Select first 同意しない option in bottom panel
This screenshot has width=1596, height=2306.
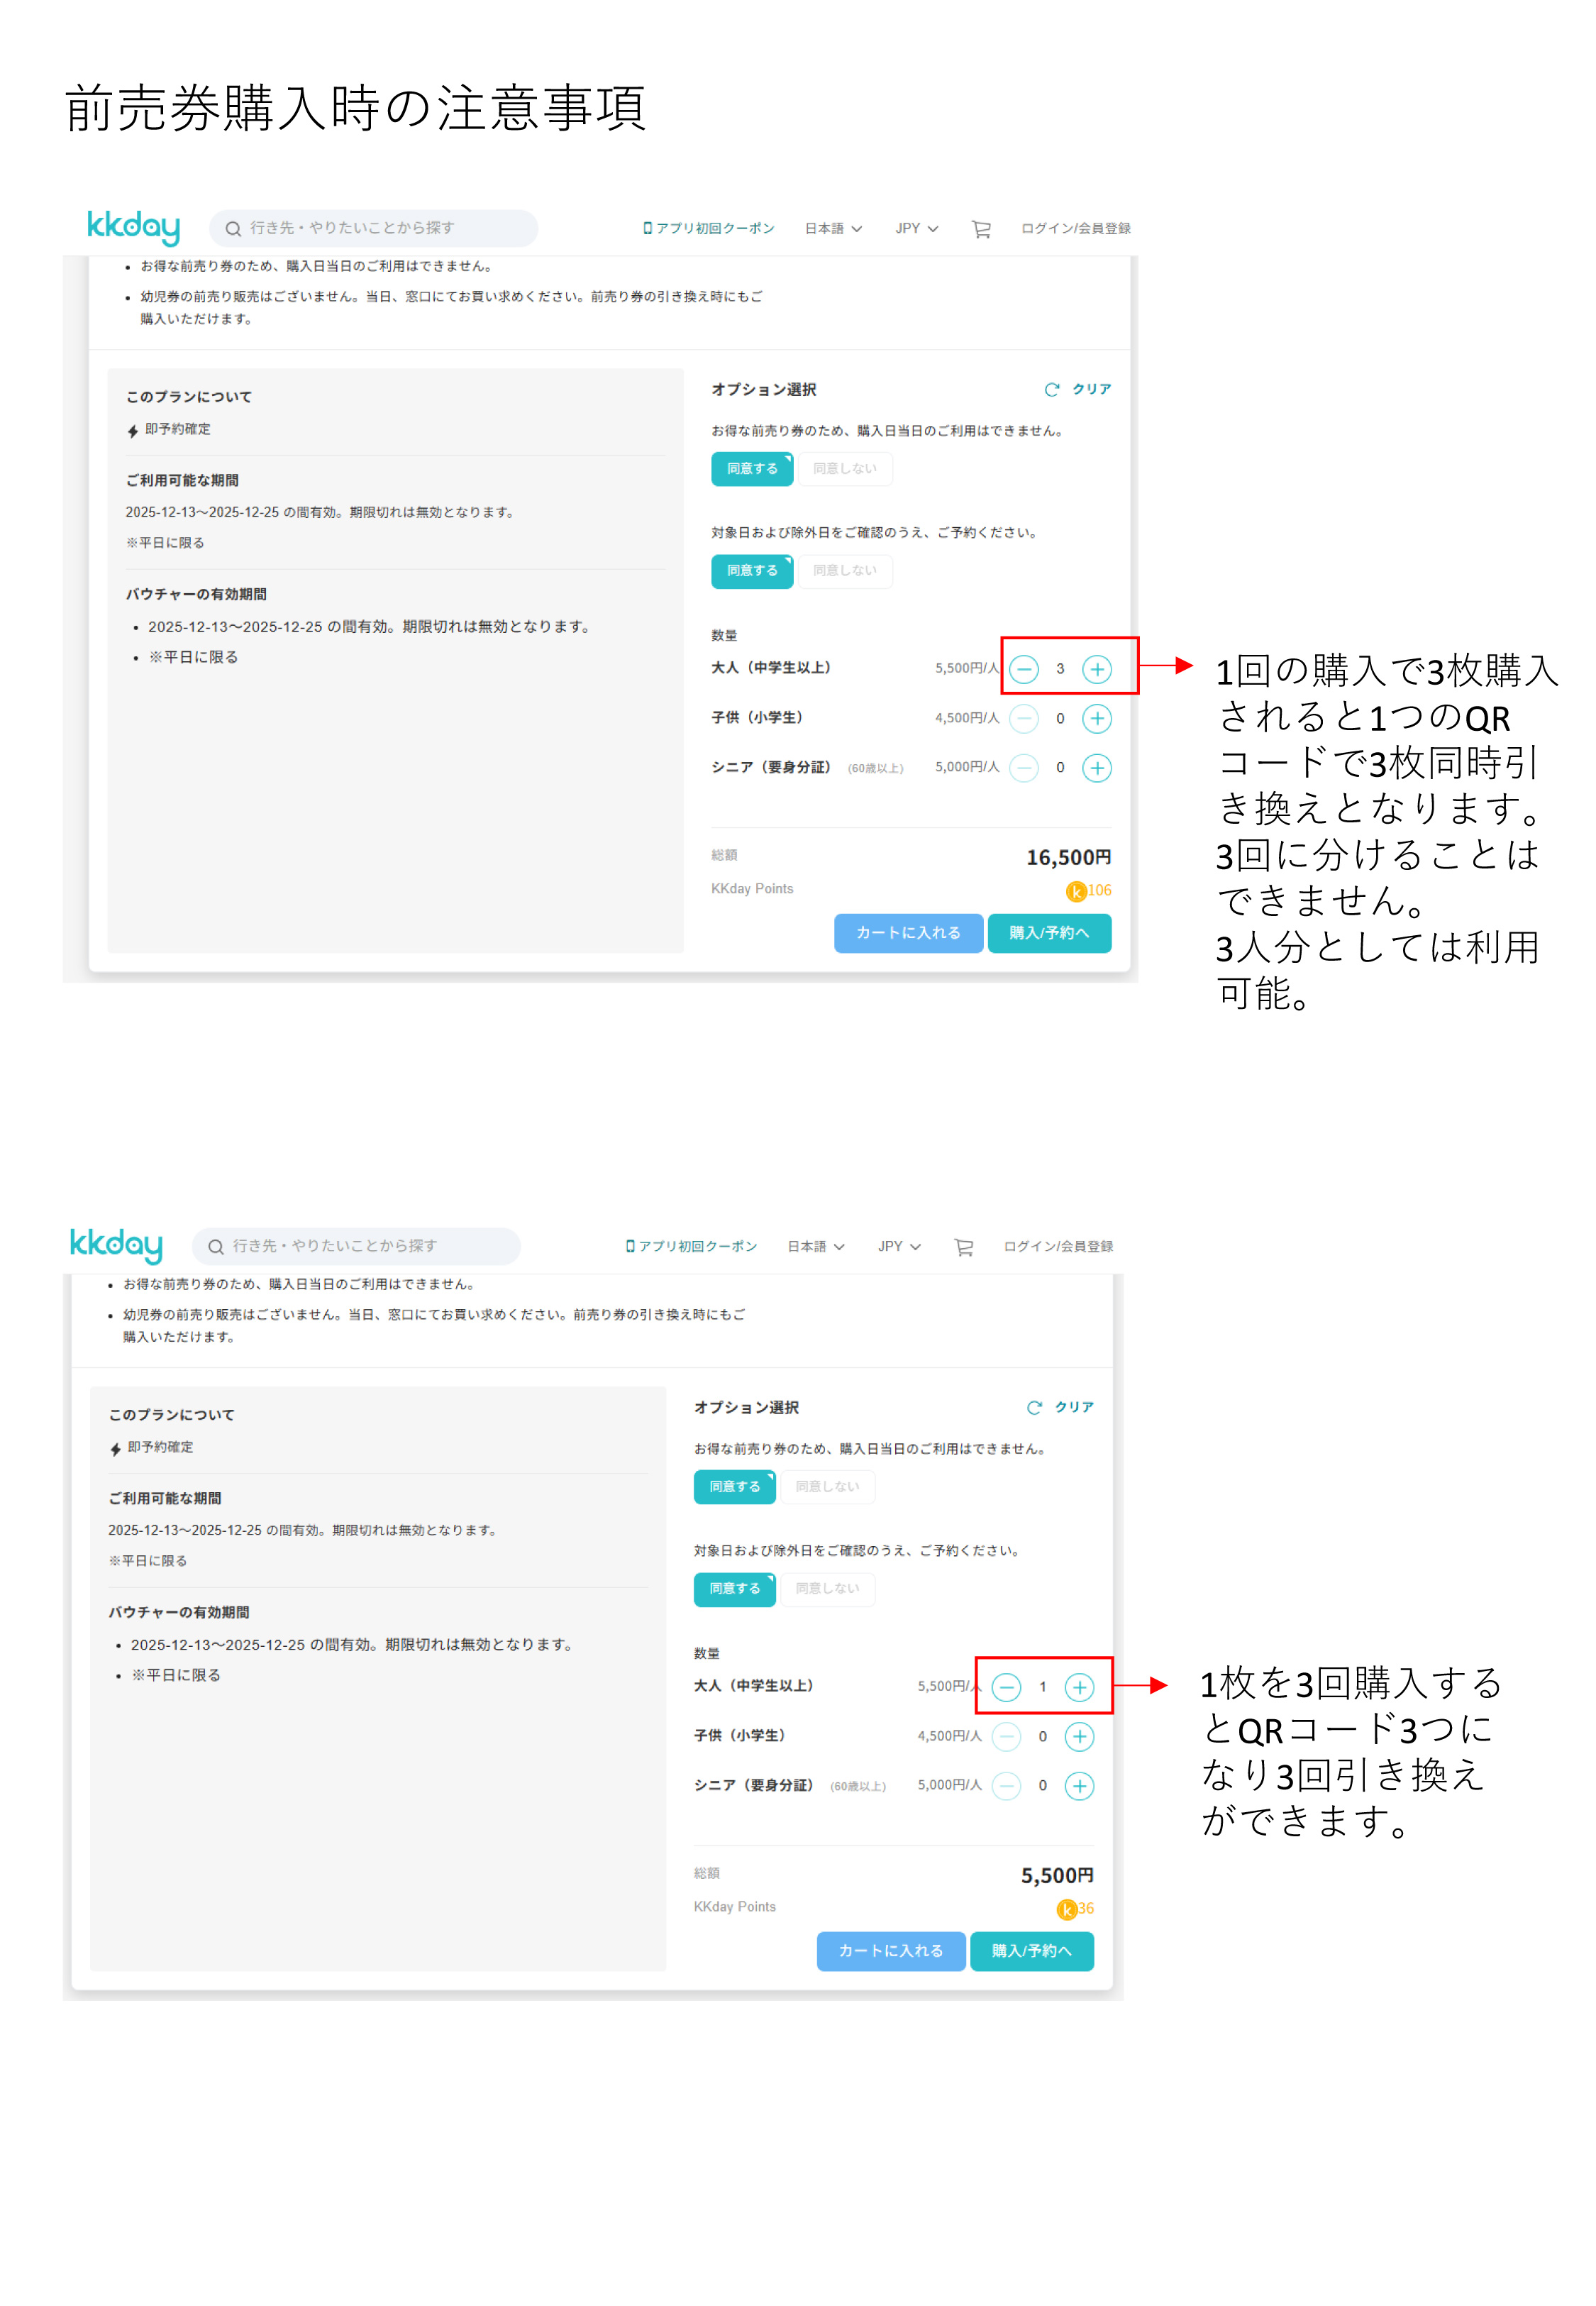click(827, 1487)
